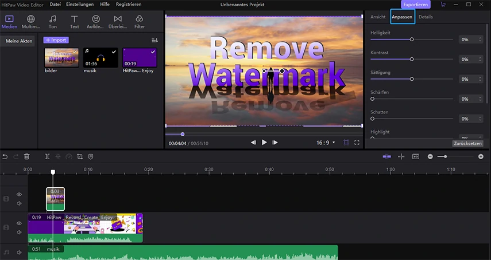Click the freeze frame snowflake icon
Screen dimensions: 491x260
coord(58,157)
